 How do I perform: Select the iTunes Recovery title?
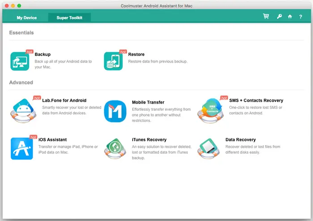[x=149, y=140]
